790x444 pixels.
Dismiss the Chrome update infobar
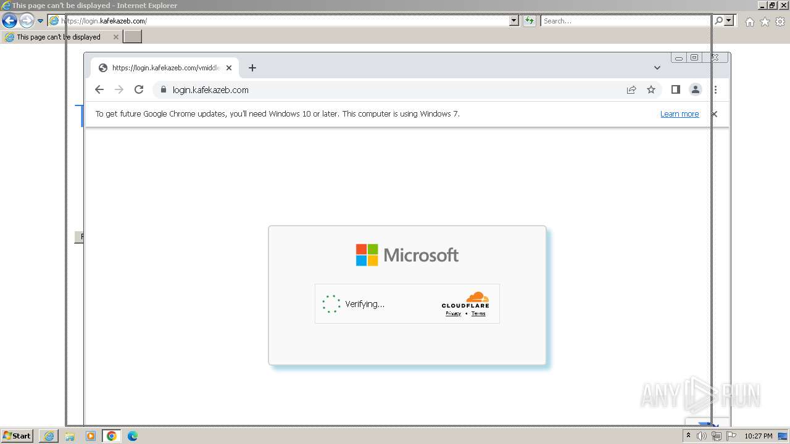714,114
